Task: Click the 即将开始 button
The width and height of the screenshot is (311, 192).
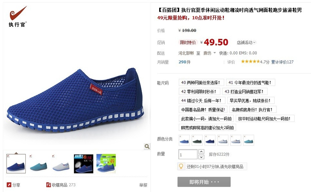Action: [204, 182]
